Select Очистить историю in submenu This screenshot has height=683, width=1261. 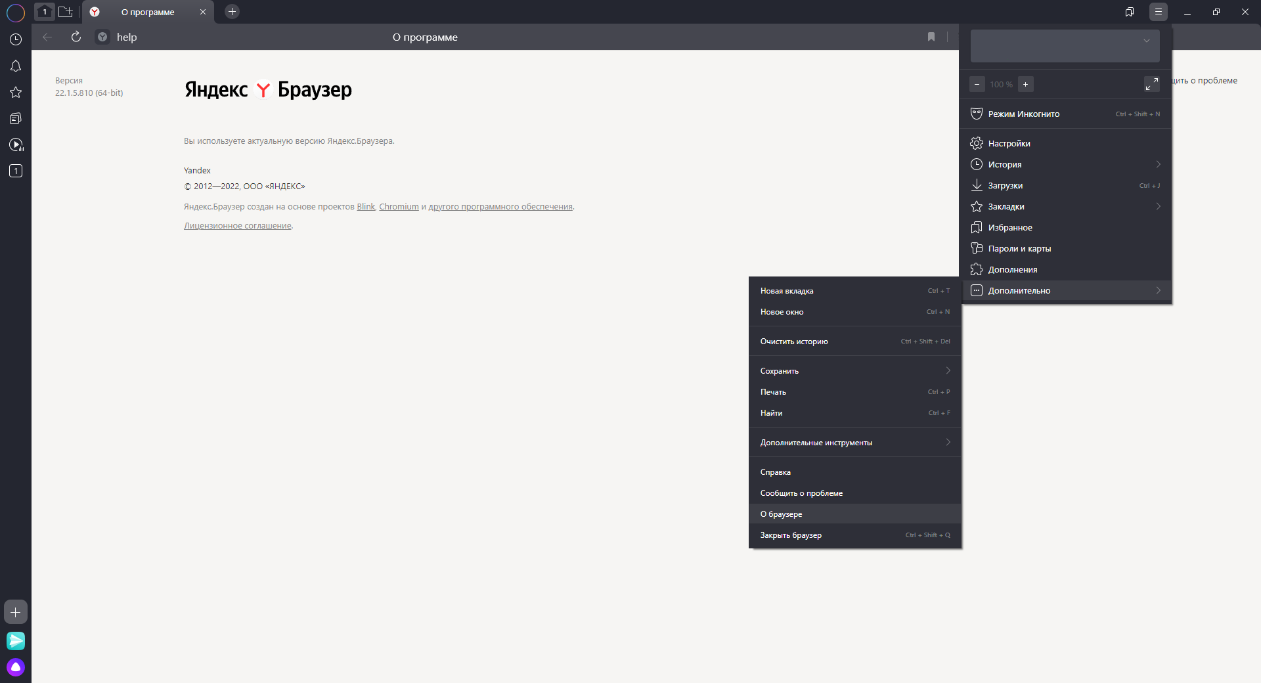tap(855, 341)
